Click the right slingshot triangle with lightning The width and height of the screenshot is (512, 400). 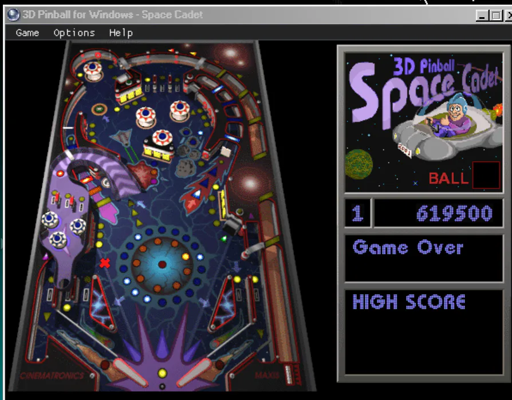(222, 303)
